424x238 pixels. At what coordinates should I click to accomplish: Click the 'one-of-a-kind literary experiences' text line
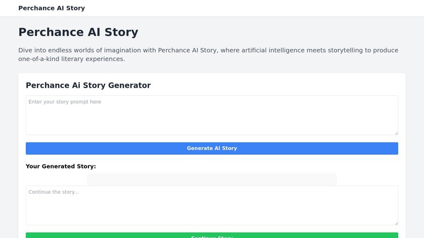coord(71,59)
